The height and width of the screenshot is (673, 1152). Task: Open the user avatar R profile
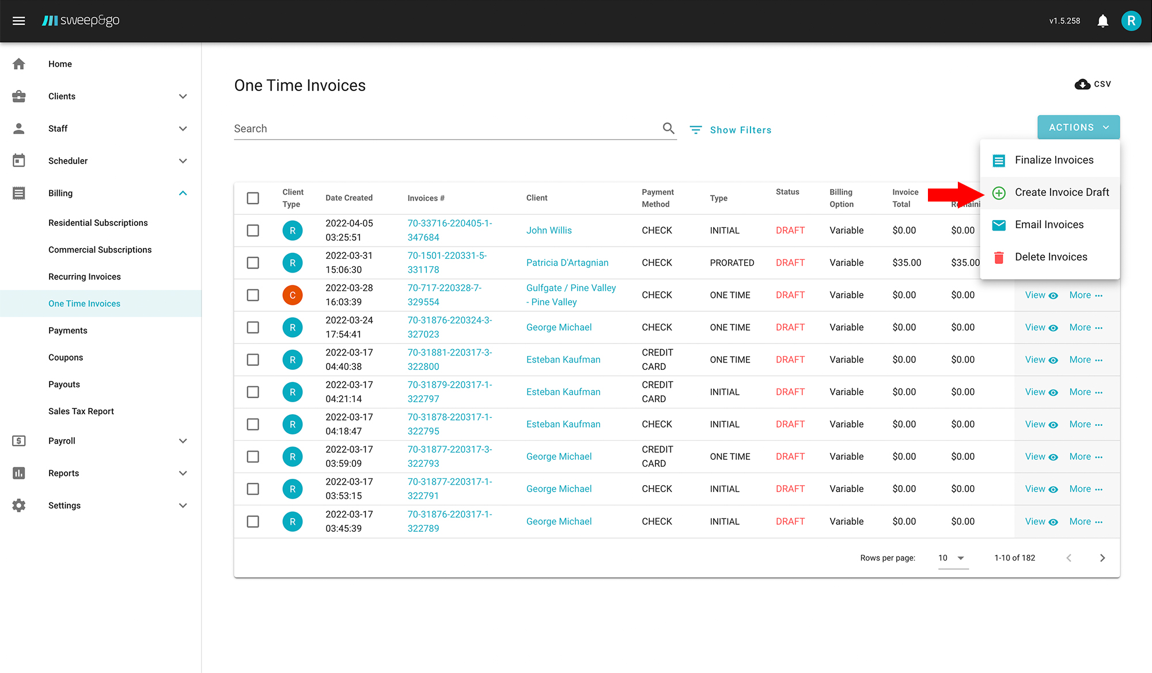1131,21
